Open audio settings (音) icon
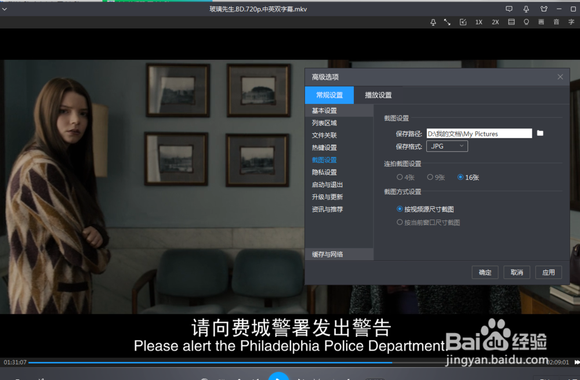The image size is (580, 380). point(556,22)
